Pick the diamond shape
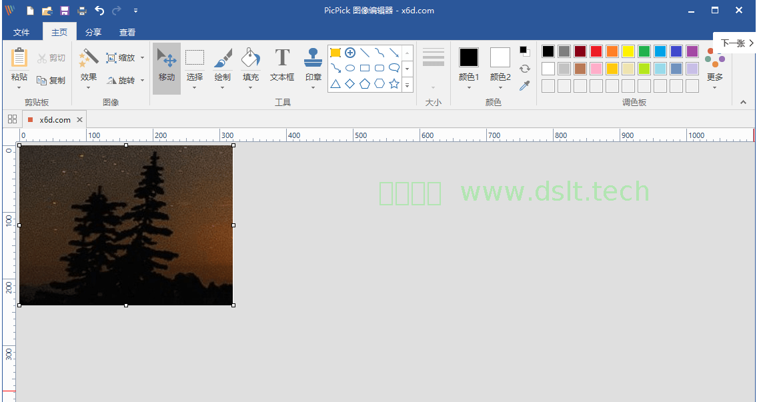Image resolution: width=757 pixels, height=402 pixels. pos(350,84)
